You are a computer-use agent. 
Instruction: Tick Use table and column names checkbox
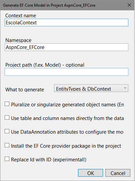tap(7, 118)
